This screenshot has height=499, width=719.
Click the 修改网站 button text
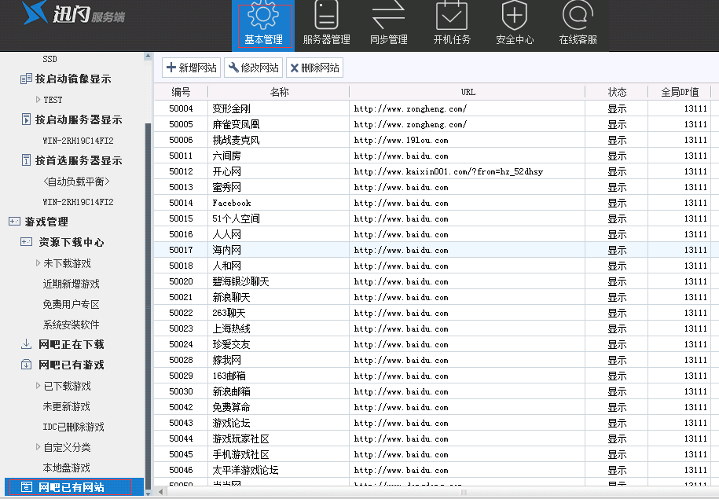[x=259, y=68]
